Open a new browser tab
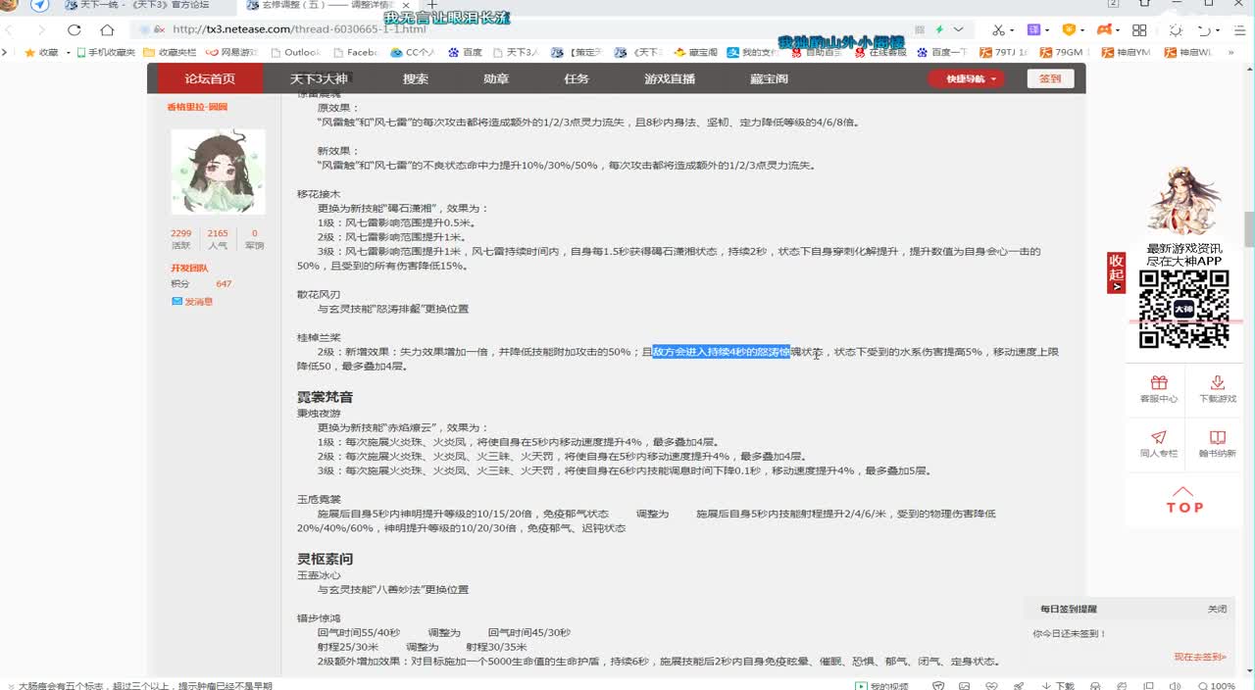This screenshot has height=690, width=1255. [x=431, y=5]
